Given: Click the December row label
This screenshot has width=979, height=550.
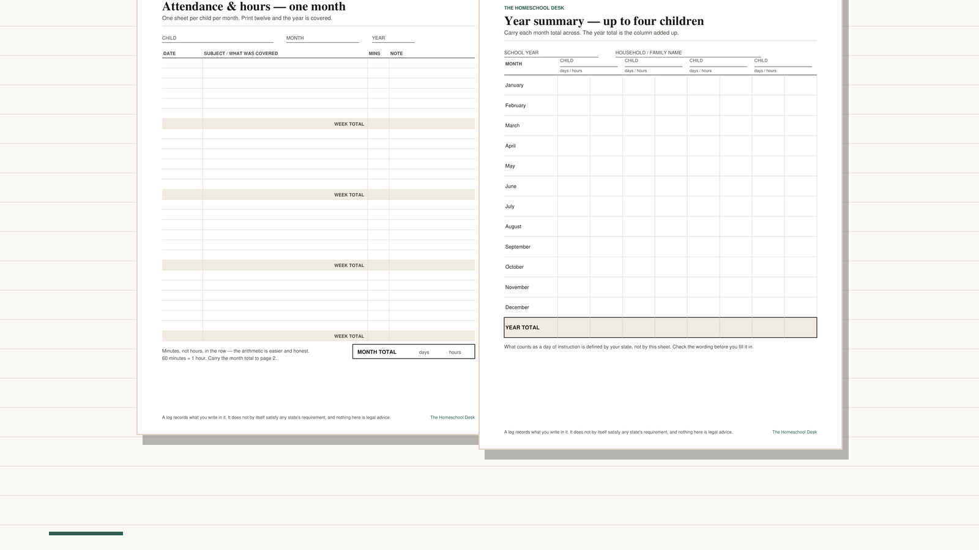Looking at the screenshot, I should [517, 307].
